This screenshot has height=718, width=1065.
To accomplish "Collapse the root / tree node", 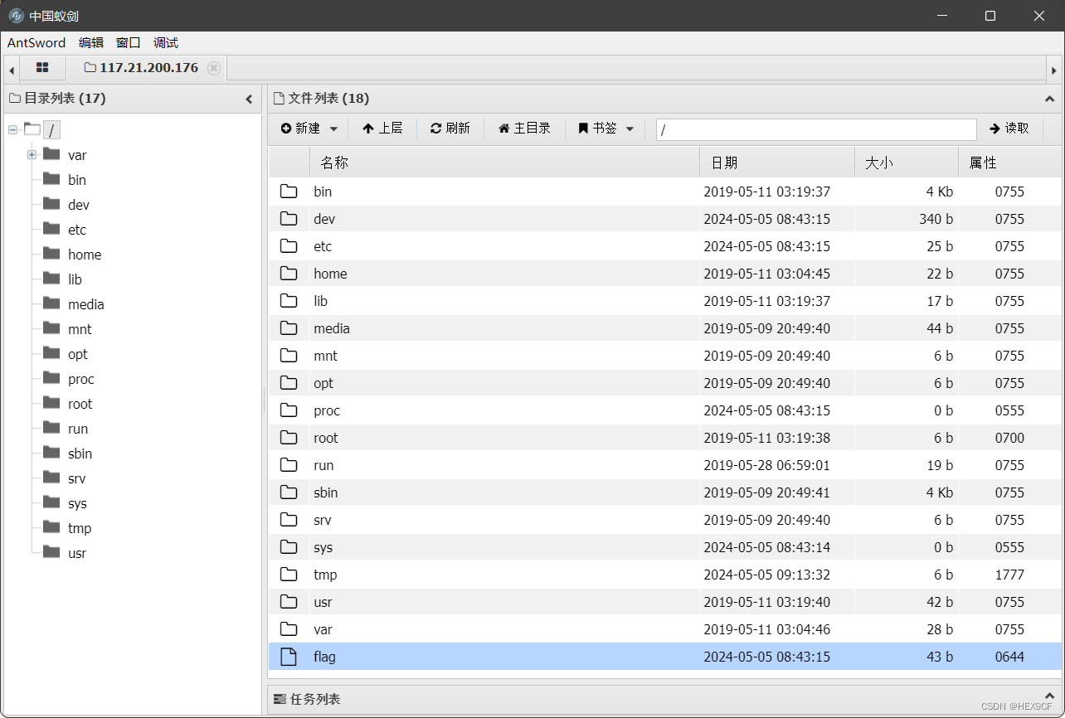I will click(12, 129).
